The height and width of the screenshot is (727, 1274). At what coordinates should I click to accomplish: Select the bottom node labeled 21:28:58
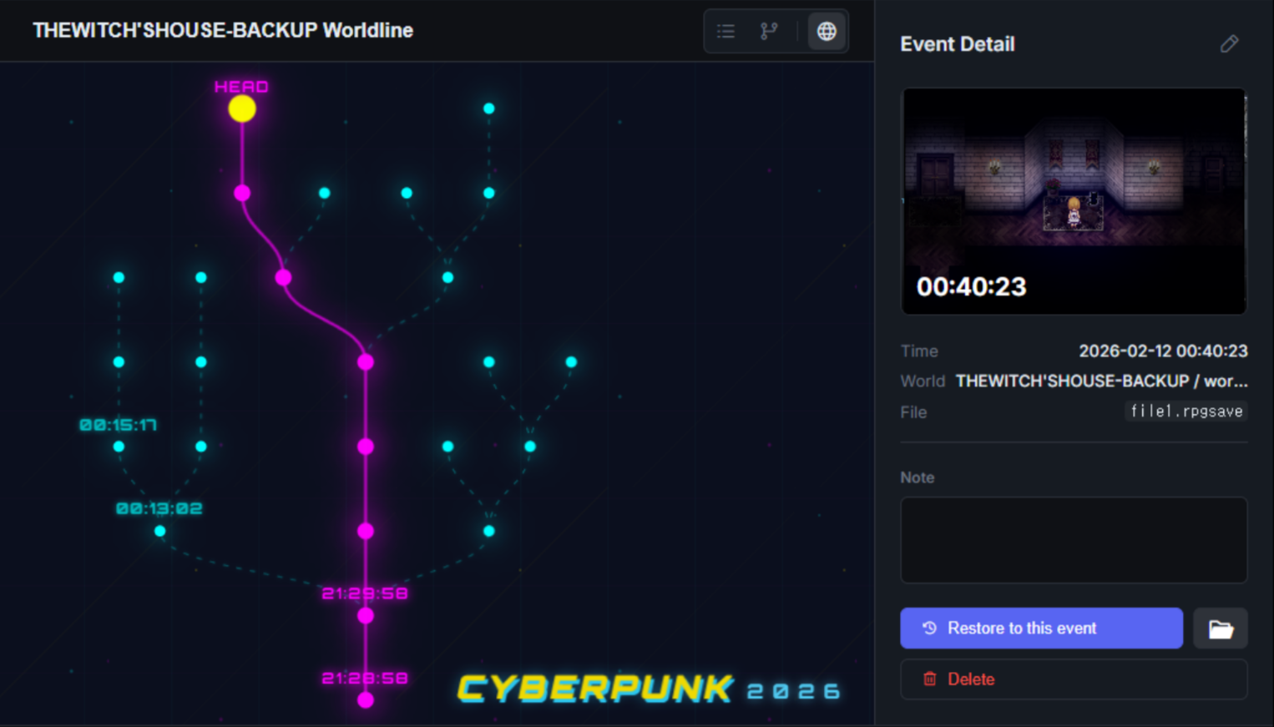[365, 700]
